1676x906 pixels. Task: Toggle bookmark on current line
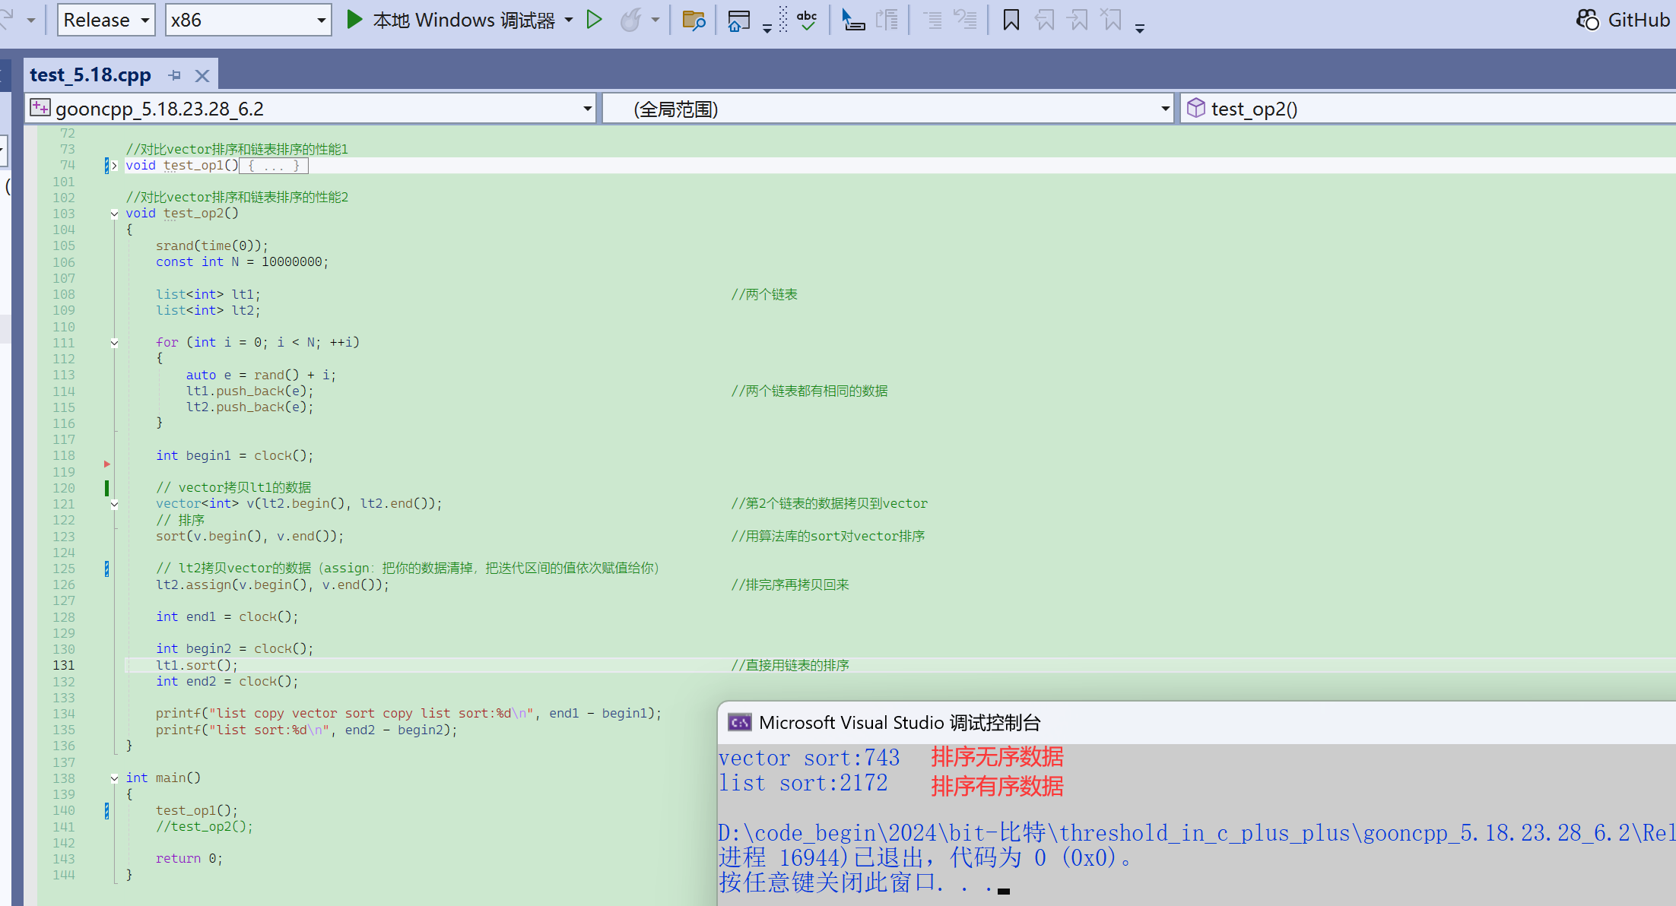(1011, 20)
